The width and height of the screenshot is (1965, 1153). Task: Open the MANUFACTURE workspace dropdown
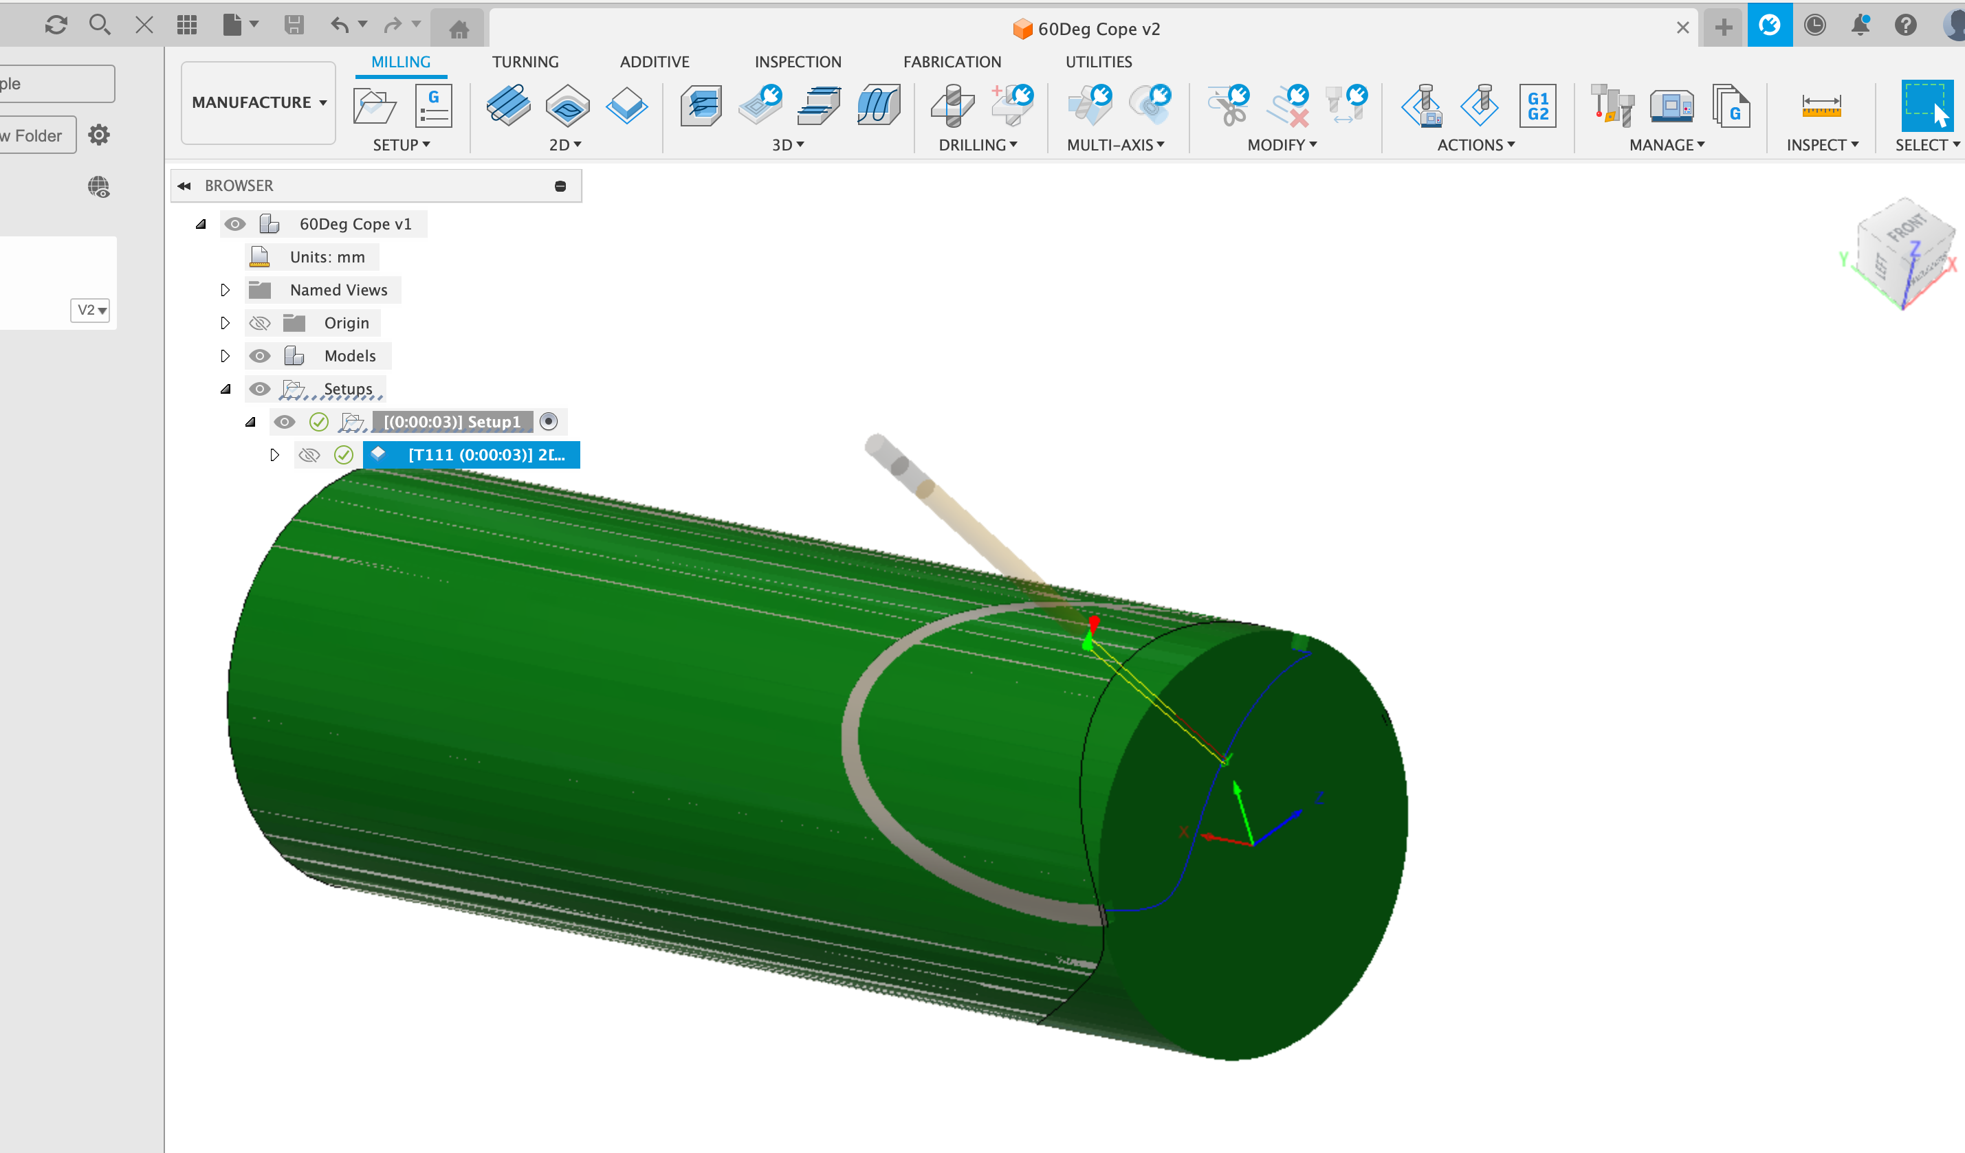(257, 102)
